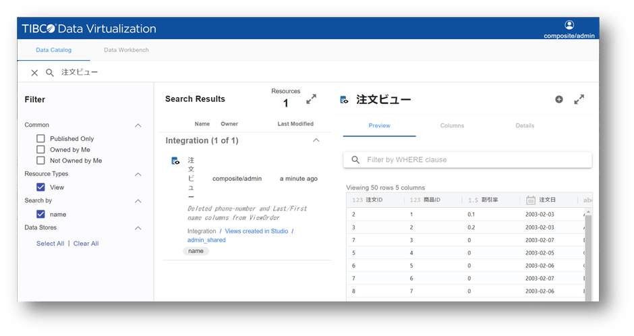Collapse the Integration (1 of 1) group
The image size is (634, 336).
315,140
